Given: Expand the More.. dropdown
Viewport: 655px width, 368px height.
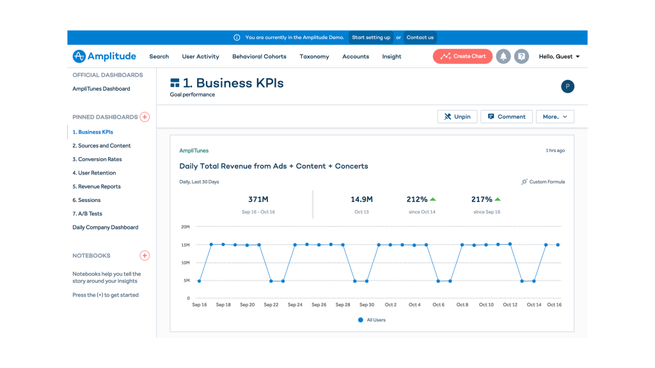Looking at the screenshot, I should pos(555,116).
